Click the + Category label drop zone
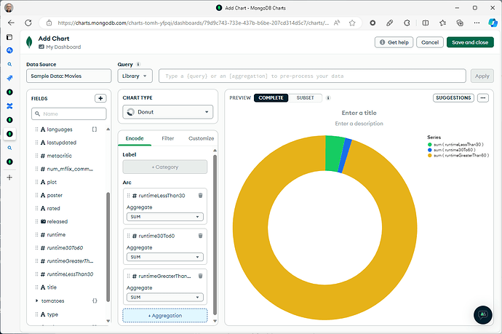The width and height of the screenshot is (502, 334). click(x=165, y=167)
